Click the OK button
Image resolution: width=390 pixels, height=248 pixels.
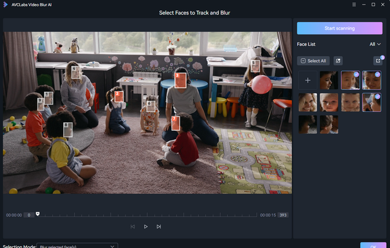pos(373,245)
